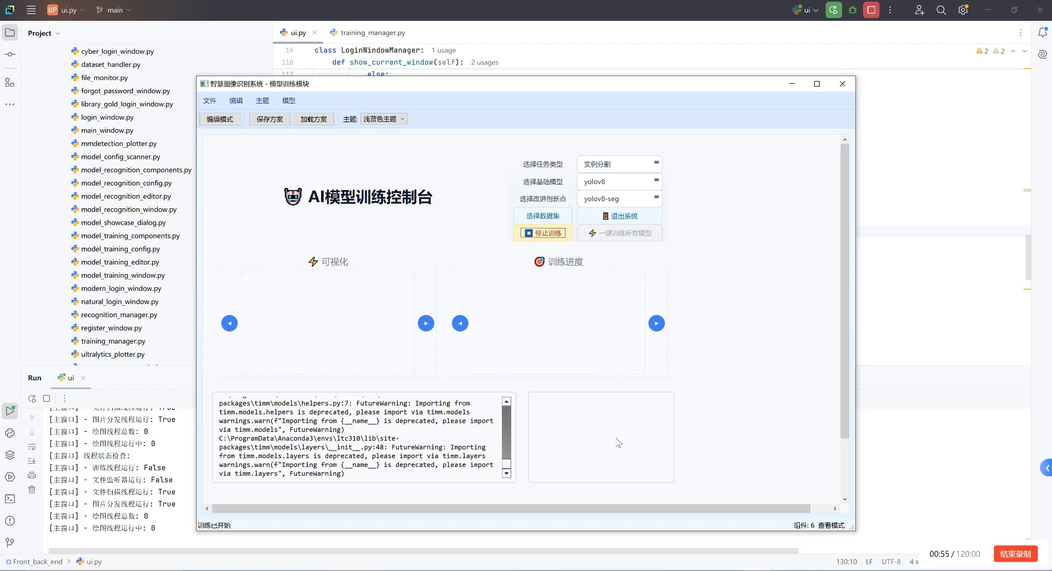Open the Problems tool window icon

10,521
